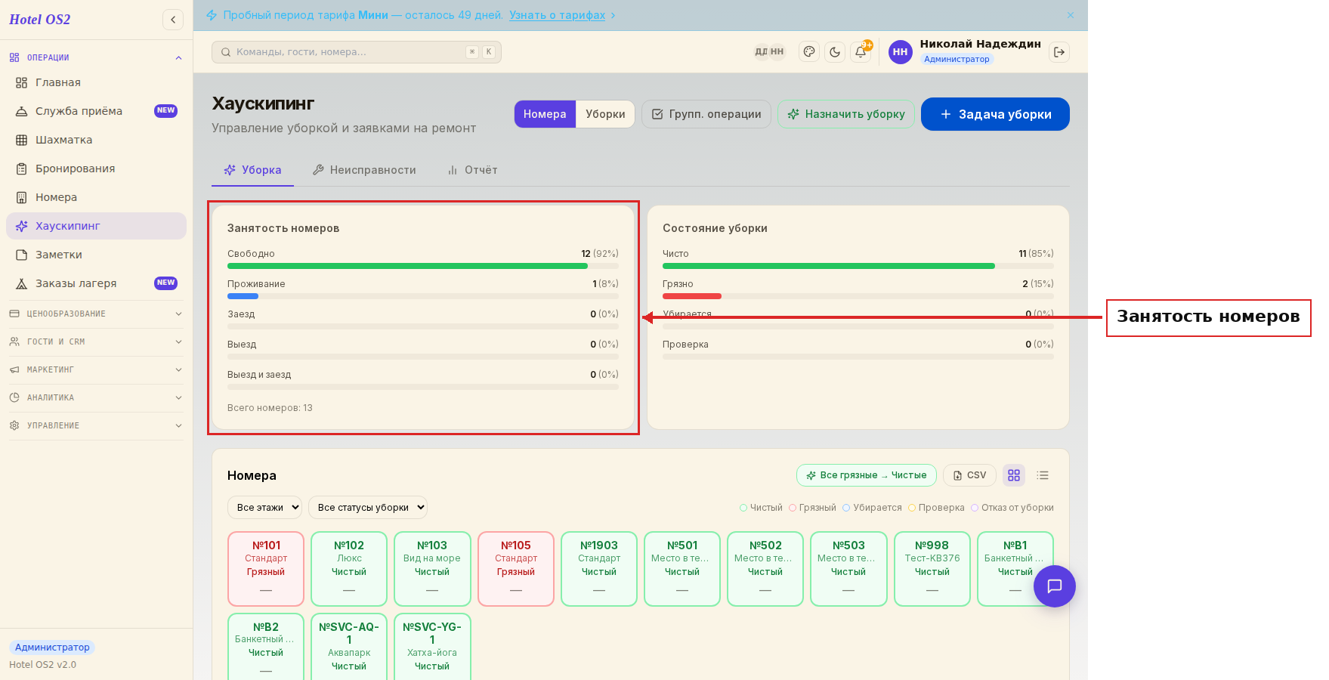
Task: Follow the Узнать о тарифах link
Action: [557, 15]
